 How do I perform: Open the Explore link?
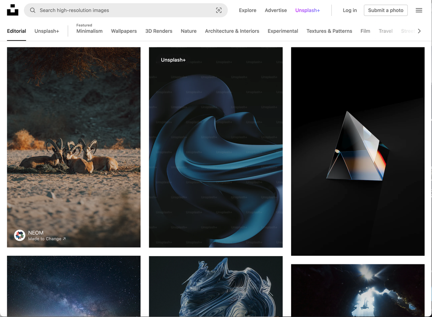pyautogui.click(x=248, y=10)
